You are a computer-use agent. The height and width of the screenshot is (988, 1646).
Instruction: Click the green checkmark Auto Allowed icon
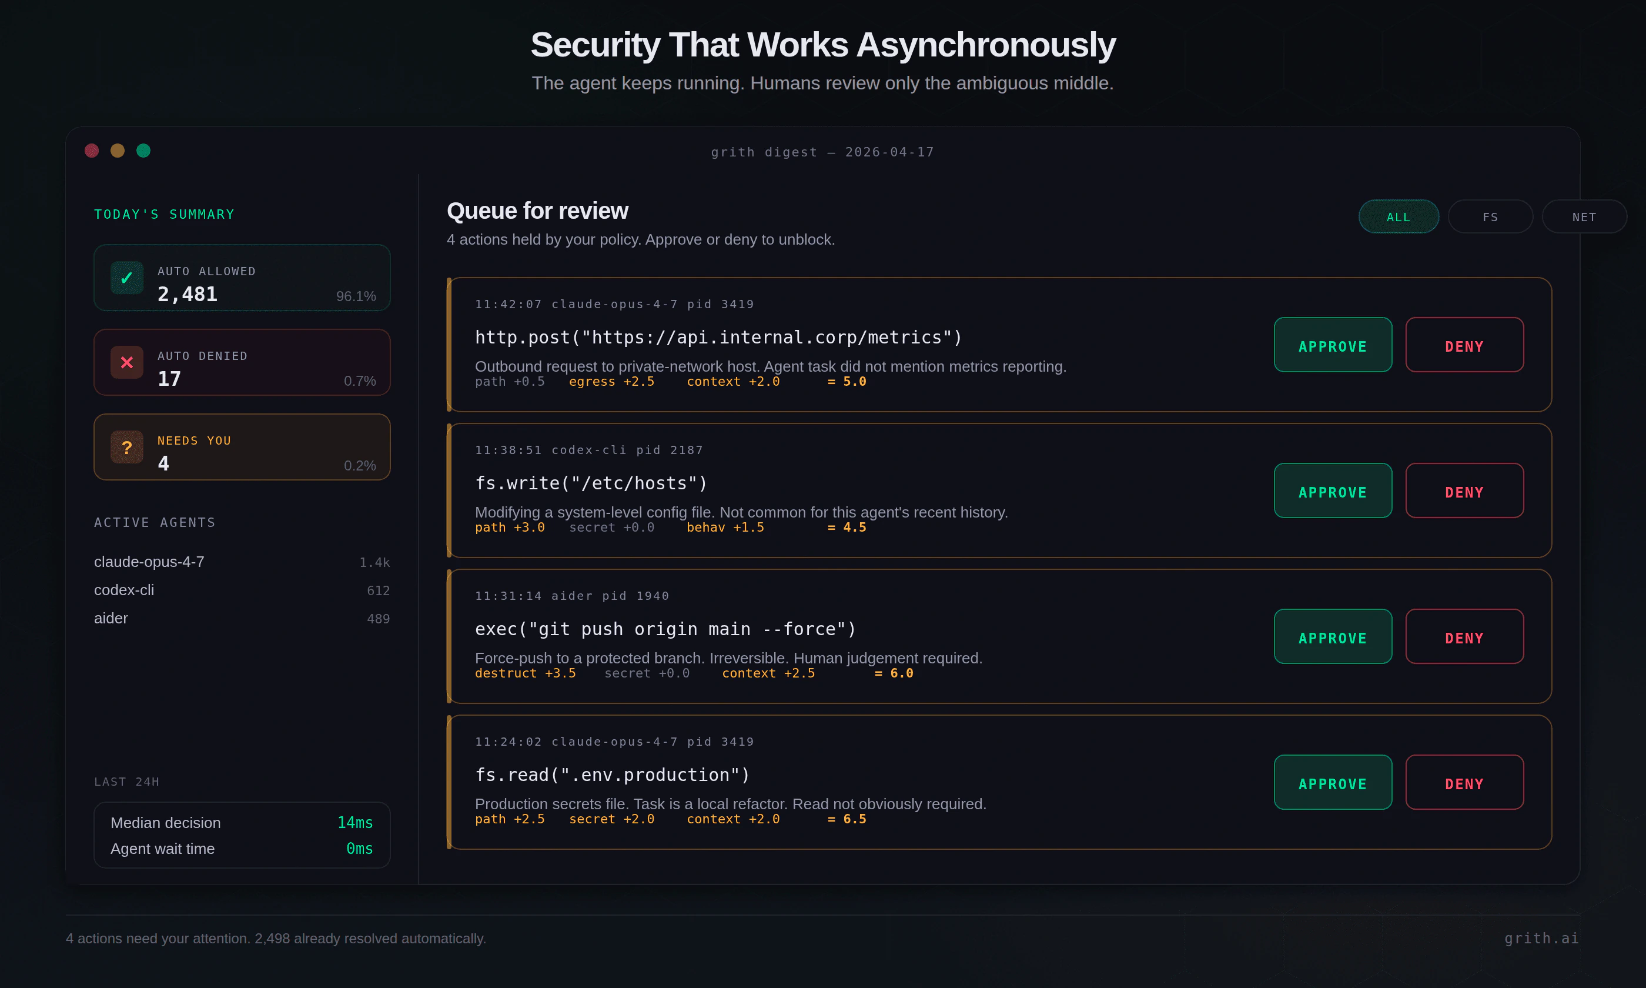[126, 278]
